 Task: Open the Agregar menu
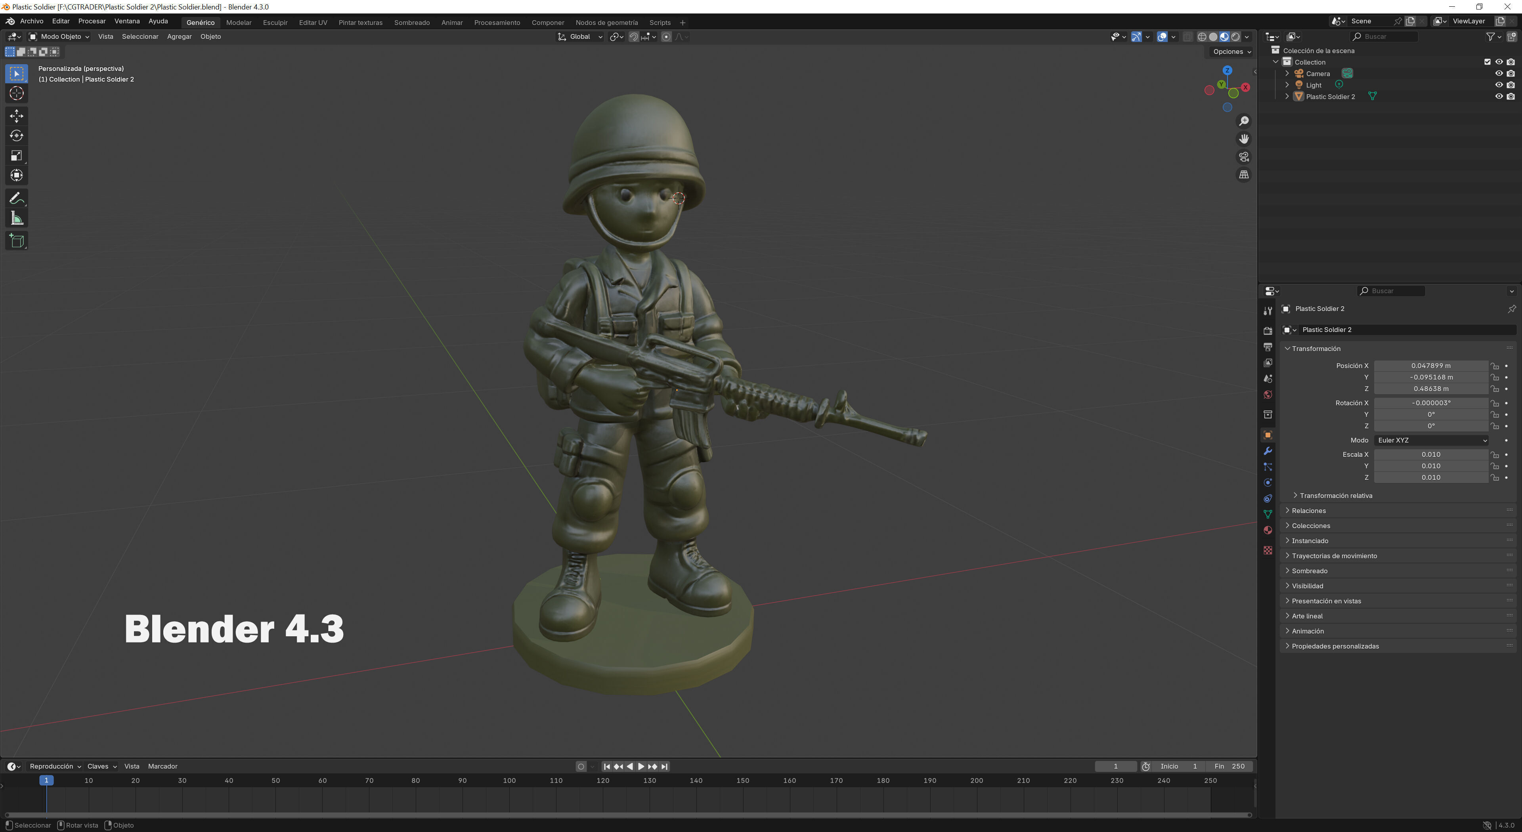179,36
